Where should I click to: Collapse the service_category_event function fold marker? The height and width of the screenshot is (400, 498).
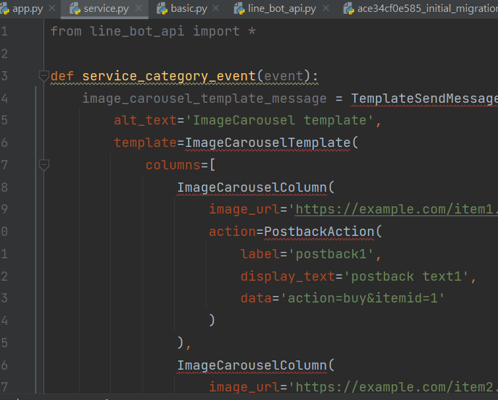click(44, 76)
